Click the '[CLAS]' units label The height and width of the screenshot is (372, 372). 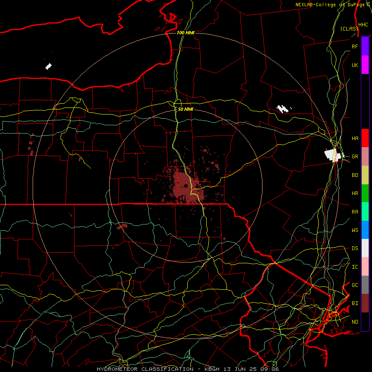tap(349, 29)
